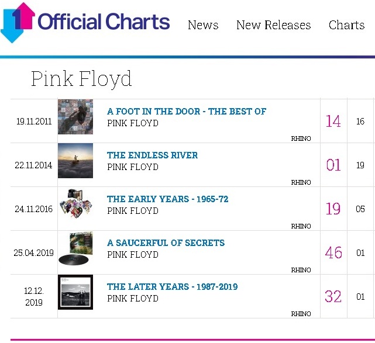Click peak position 46 for Saucerful of Secrets
Image resolution: width=375 pixels, height=343 pixels.
(x=333, y=253)
